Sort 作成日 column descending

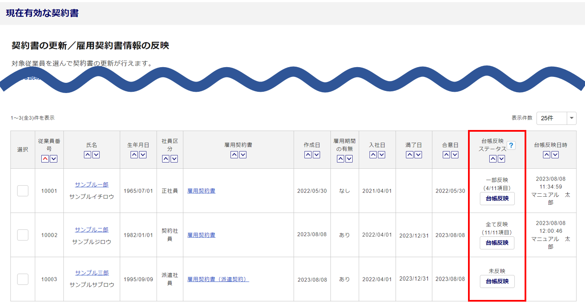[x=317, y=155]
